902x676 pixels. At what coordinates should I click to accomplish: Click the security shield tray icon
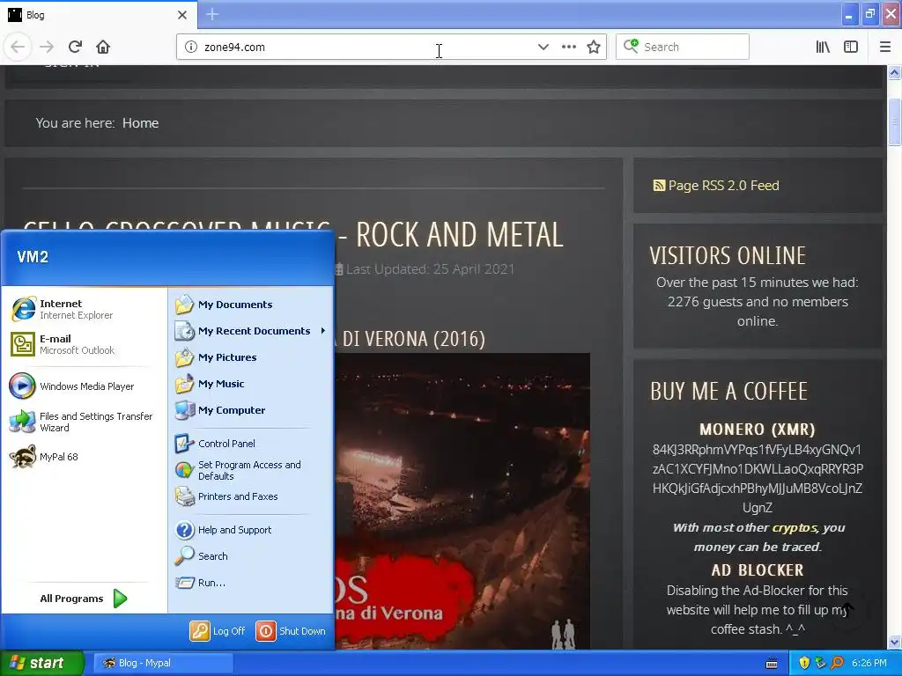pos(804,663)
